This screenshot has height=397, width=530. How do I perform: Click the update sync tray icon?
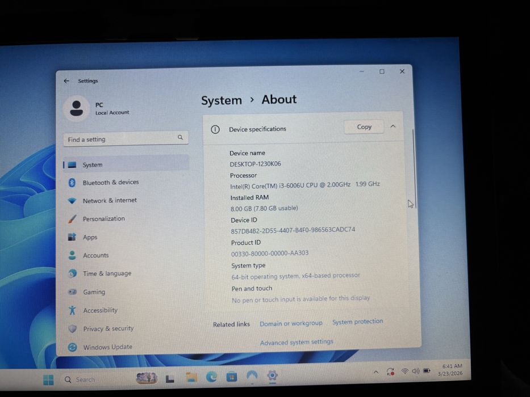click(x=390, y=371)
